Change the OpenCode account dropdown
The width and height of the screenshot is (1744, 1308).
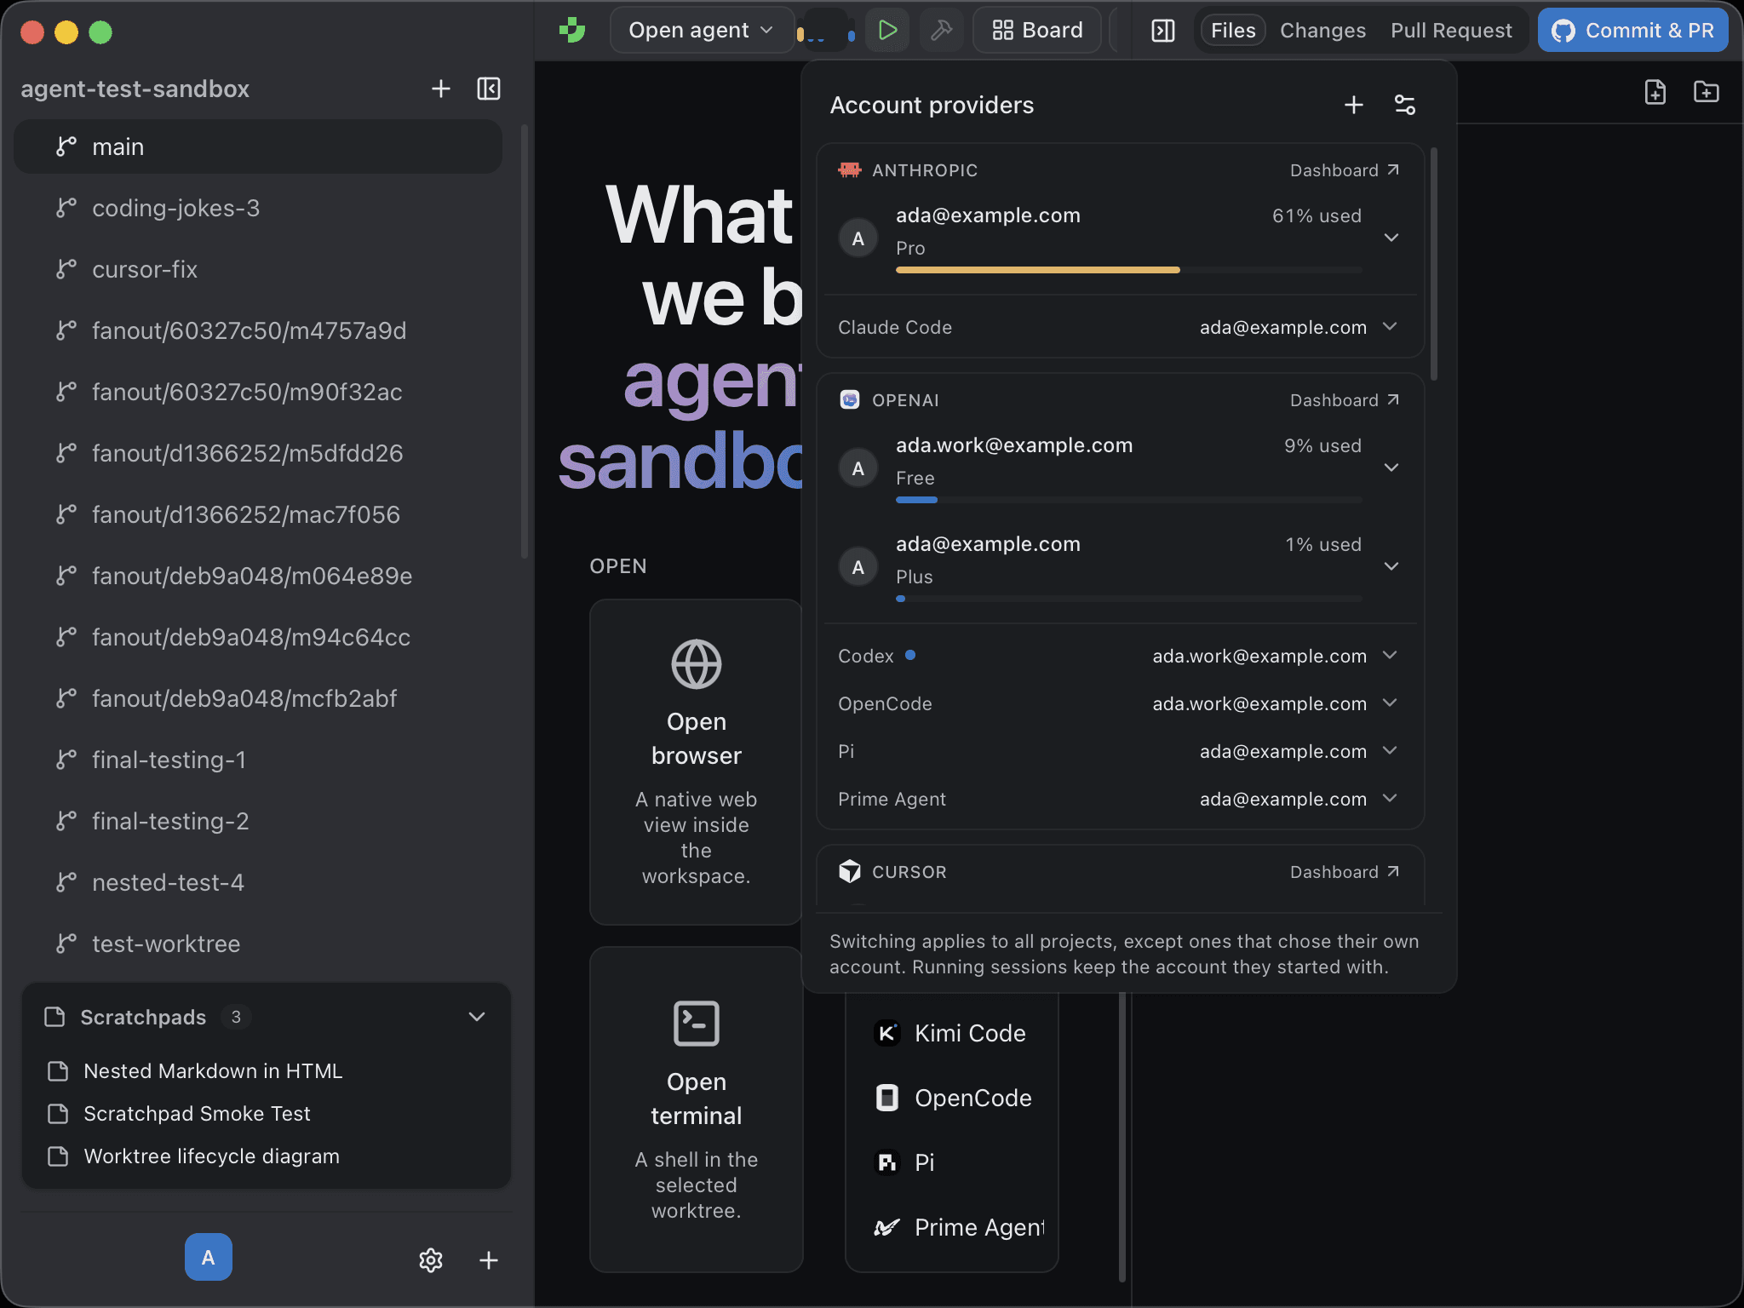pyautogui.click(x=1276, y=703)
